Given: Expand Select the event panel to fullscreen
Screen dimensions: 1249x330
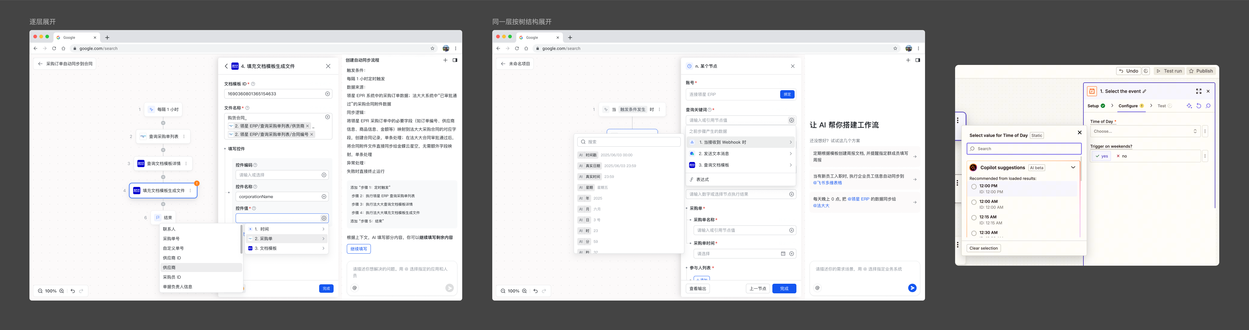Looking at the screenshot, I should (x=1199, y=91).
